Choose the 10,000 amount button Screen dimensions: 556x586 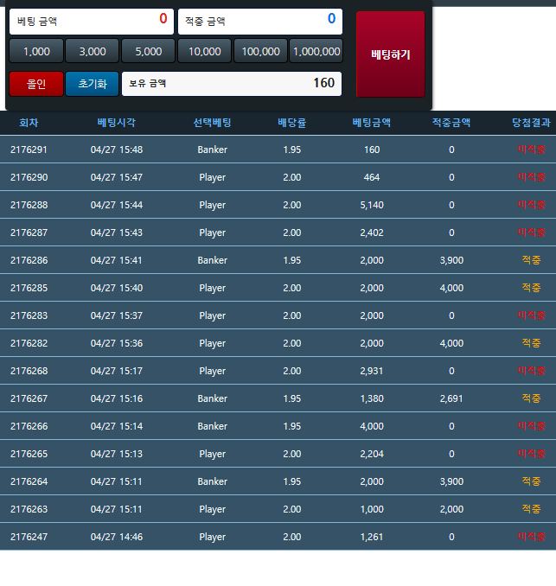204,52
